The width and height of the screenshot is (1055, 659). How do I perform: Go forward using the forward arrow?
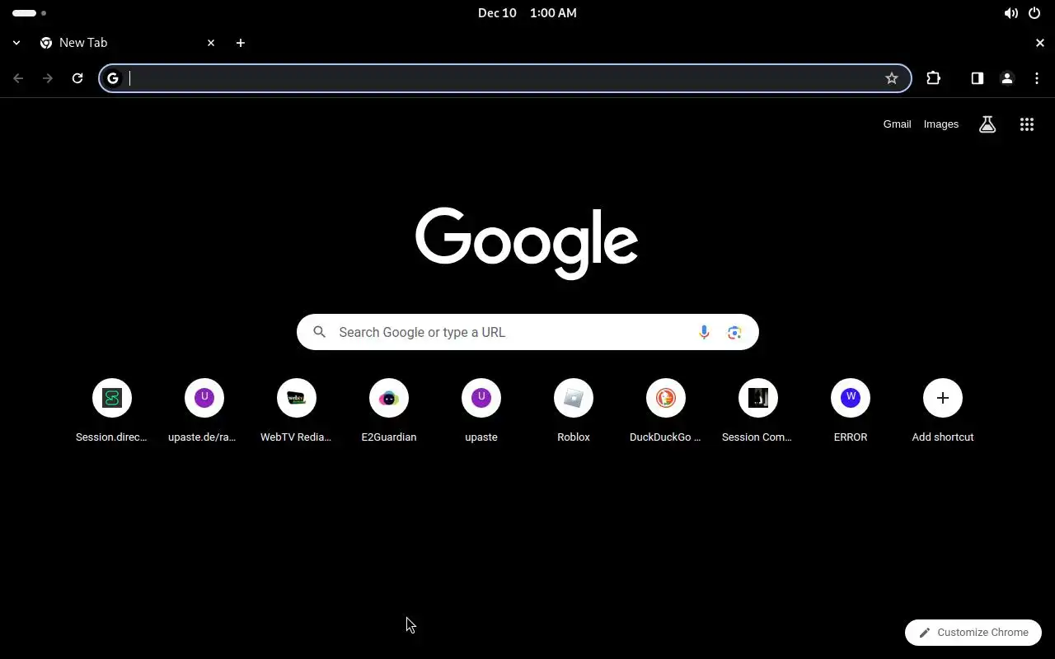tap(48, 78)
